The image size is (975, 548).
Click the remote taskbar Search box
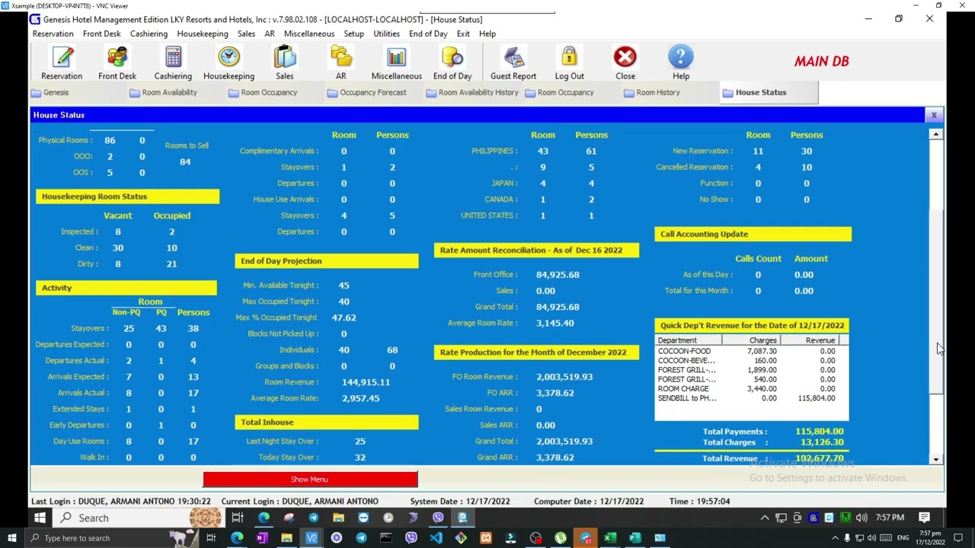[137, 518]
